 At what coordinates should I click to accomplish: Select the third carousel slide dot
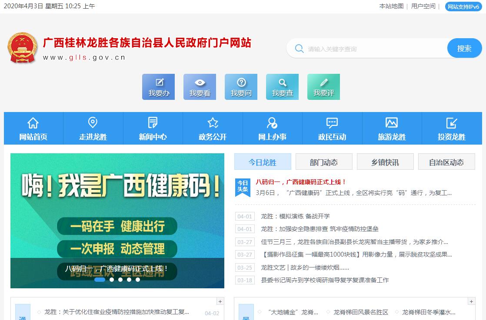click(x=120, y=280)
